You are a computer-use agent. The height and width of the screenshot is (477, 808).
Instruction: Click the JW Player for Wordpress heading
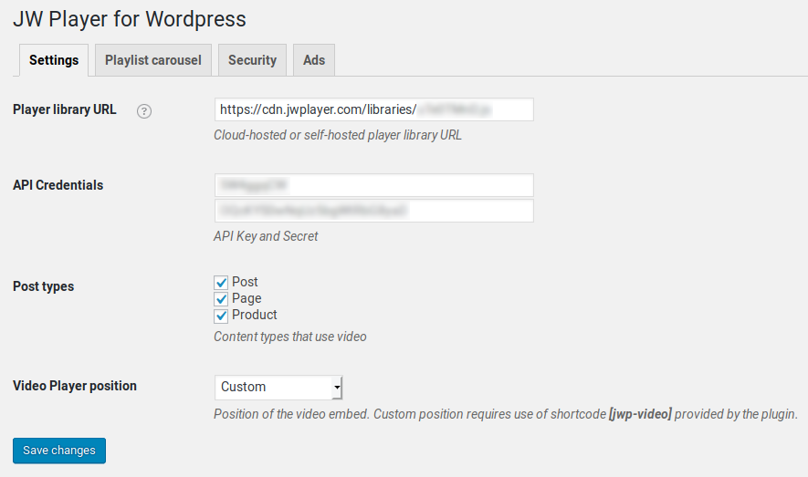(130, 19)
